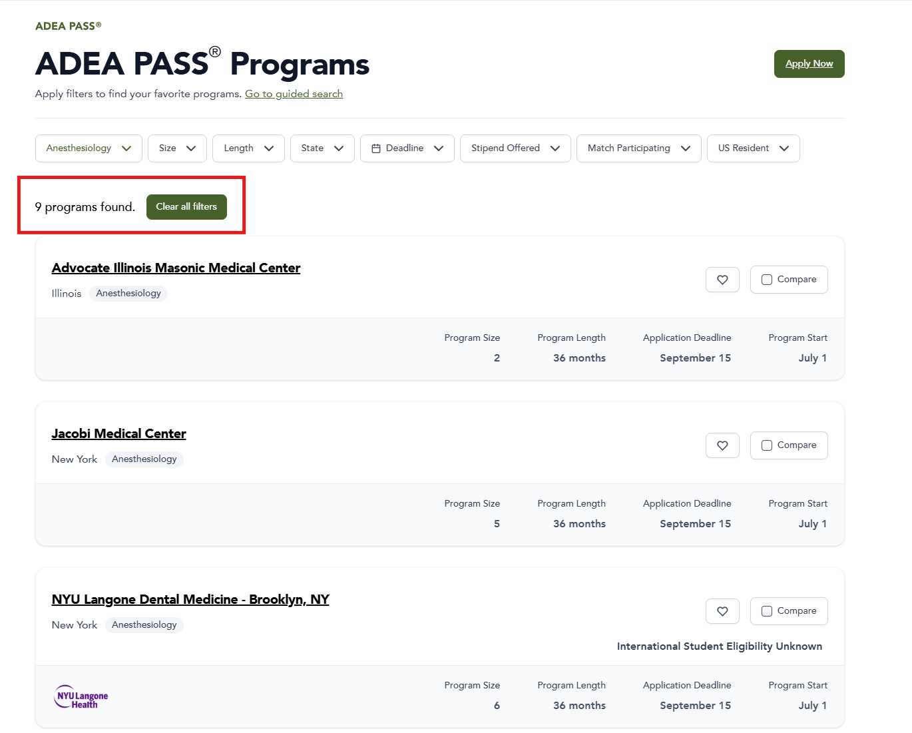Open the Length filter dropdown

click(x=248, y=148)
